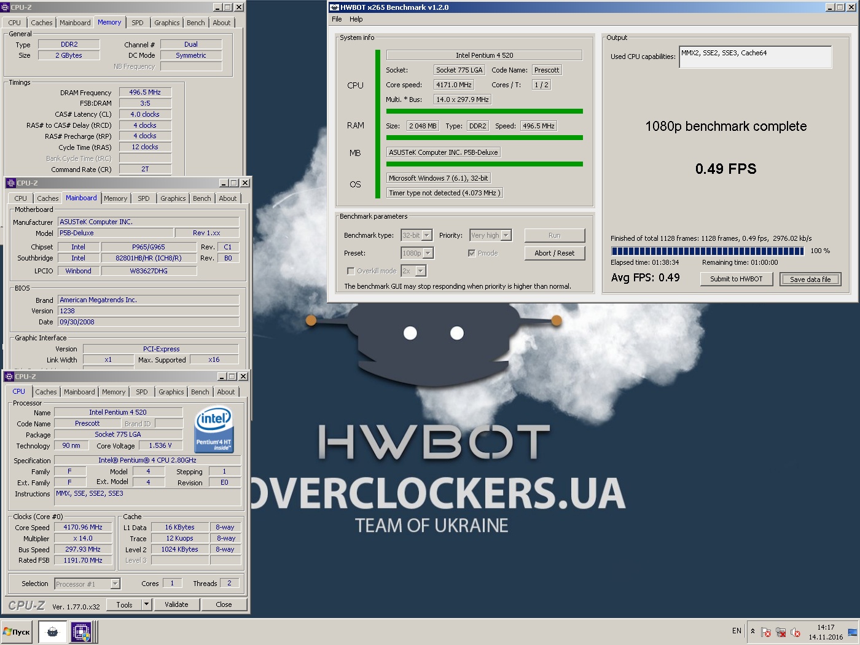The width and height of the screenshot is (860, 645).
Task: Click the Validate button in CPU-Z
Action: (176, 604)
